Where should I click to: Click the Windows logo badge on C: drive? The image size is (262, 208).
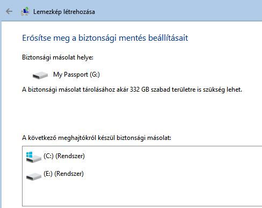click(x=30, y=155)
